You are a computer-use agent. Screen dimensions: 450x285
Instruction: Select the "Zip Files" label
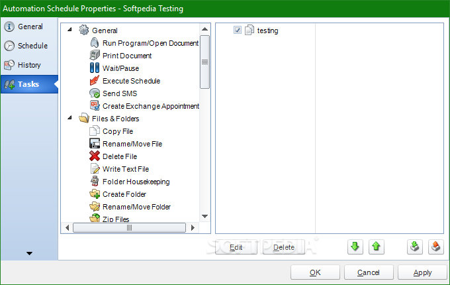point(116,219)
